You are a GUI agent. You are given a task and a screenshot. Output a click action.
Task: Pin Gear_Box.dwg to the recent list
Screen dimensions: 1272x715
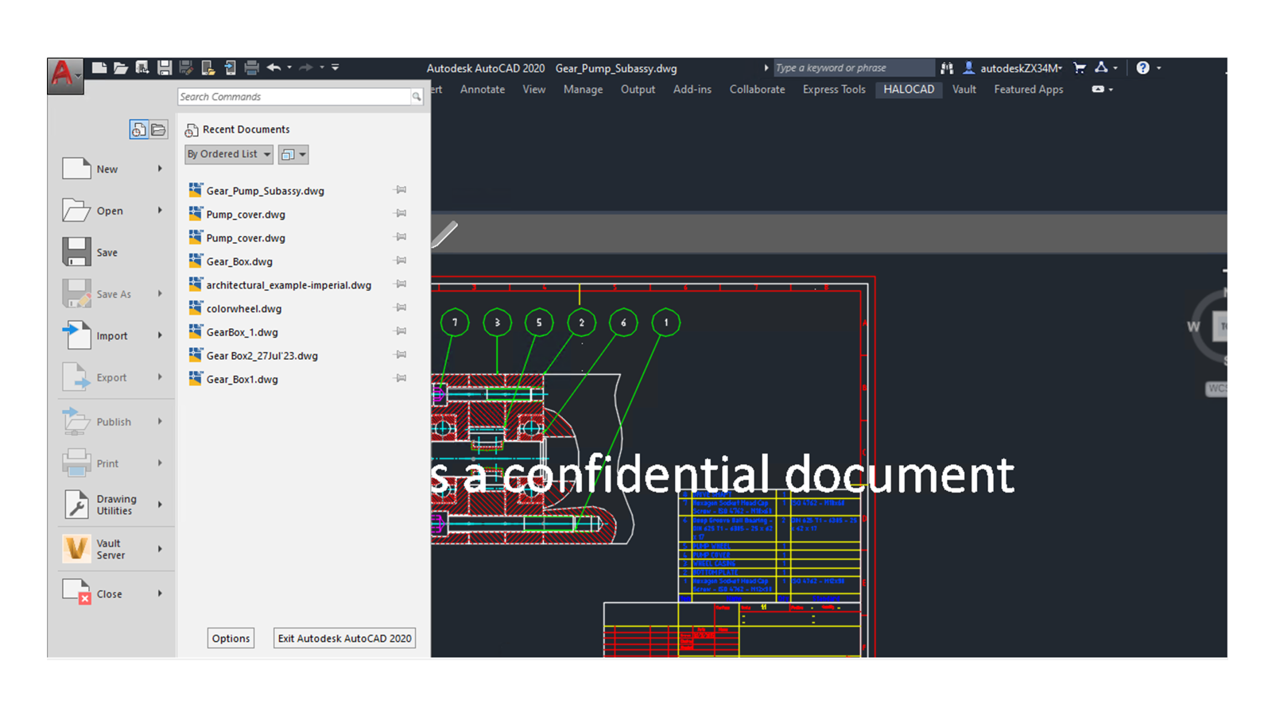pos(401,261)
